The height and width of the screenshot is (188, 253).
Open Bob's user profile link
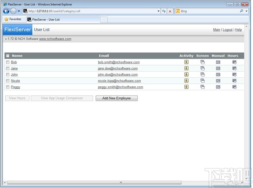(14, 62)
